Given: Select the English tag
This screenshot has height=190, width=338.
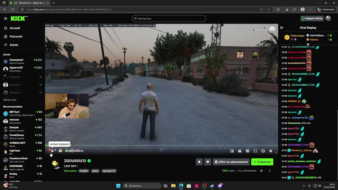Looking at the screenshot, I should (84, 171).
